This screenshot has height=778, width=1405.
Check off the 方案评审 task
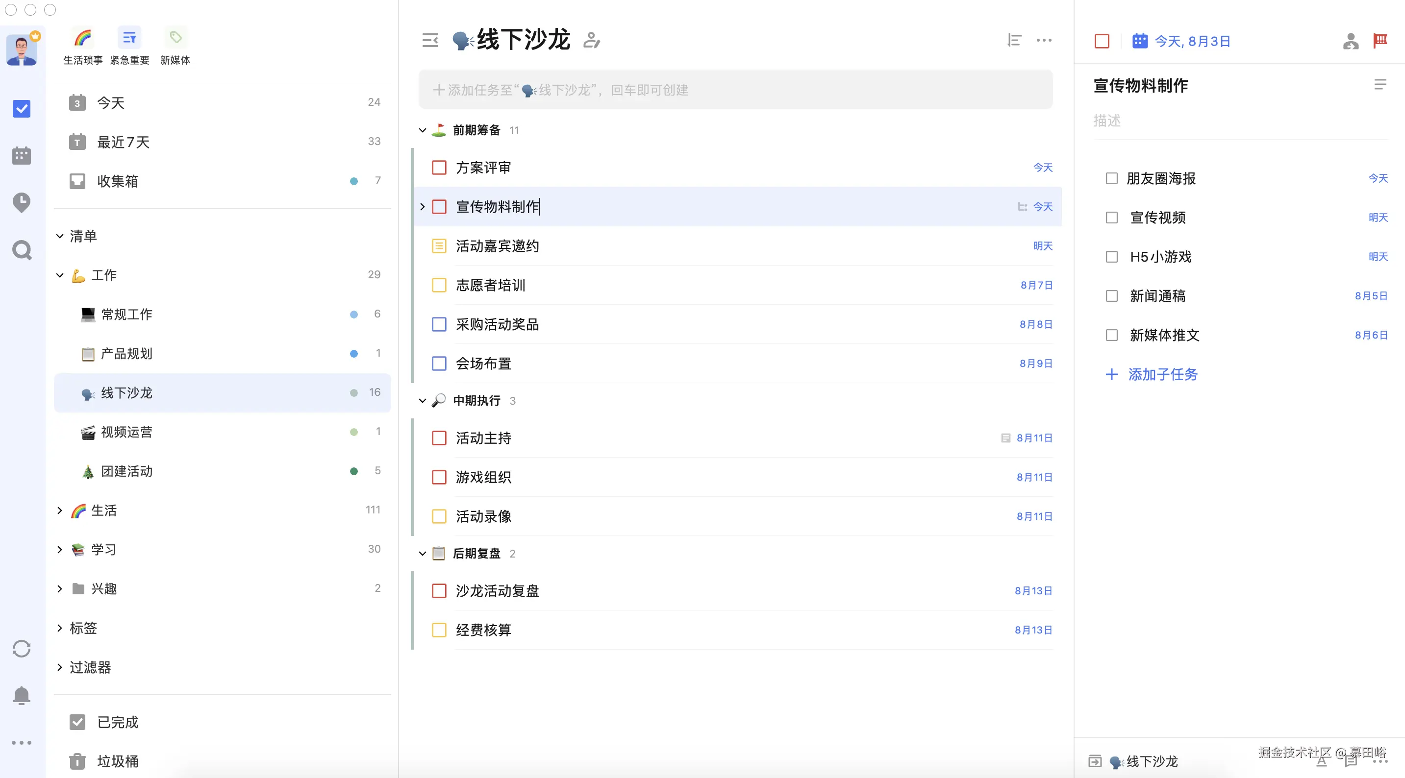439,168
